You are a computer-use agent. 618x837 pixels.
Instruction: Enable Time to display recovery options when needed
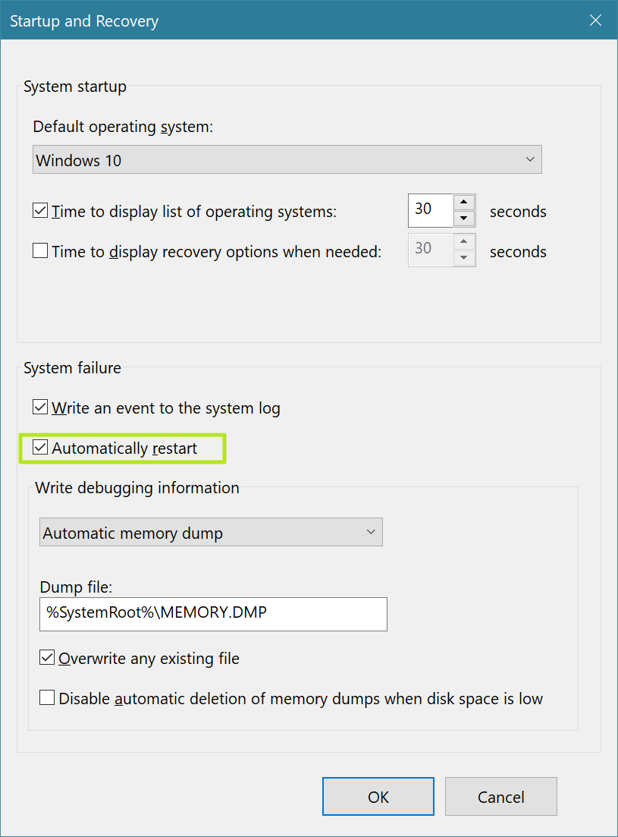pyautogui.click(x=40, y=250)
